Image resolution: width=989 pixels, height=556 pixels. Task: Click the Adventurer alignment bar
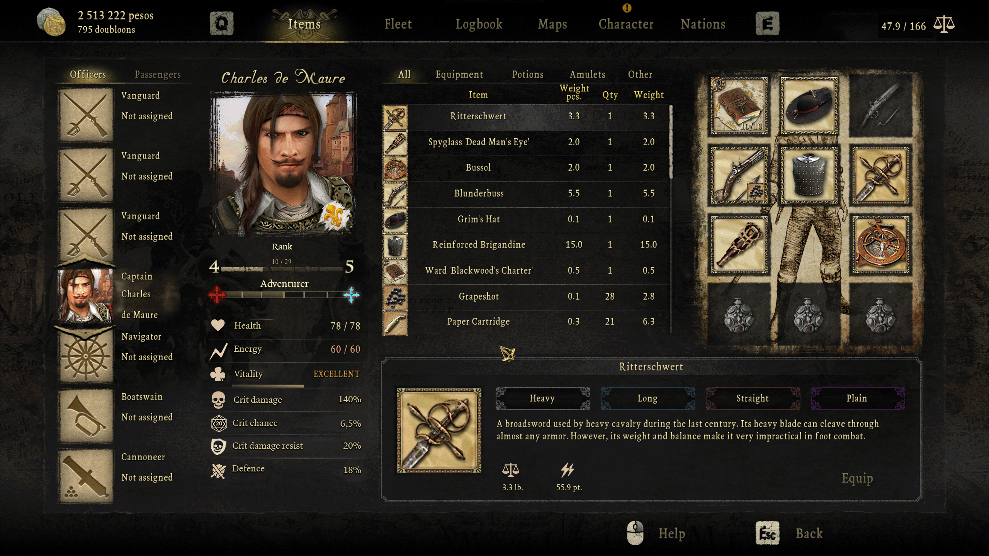pos(284,295)
